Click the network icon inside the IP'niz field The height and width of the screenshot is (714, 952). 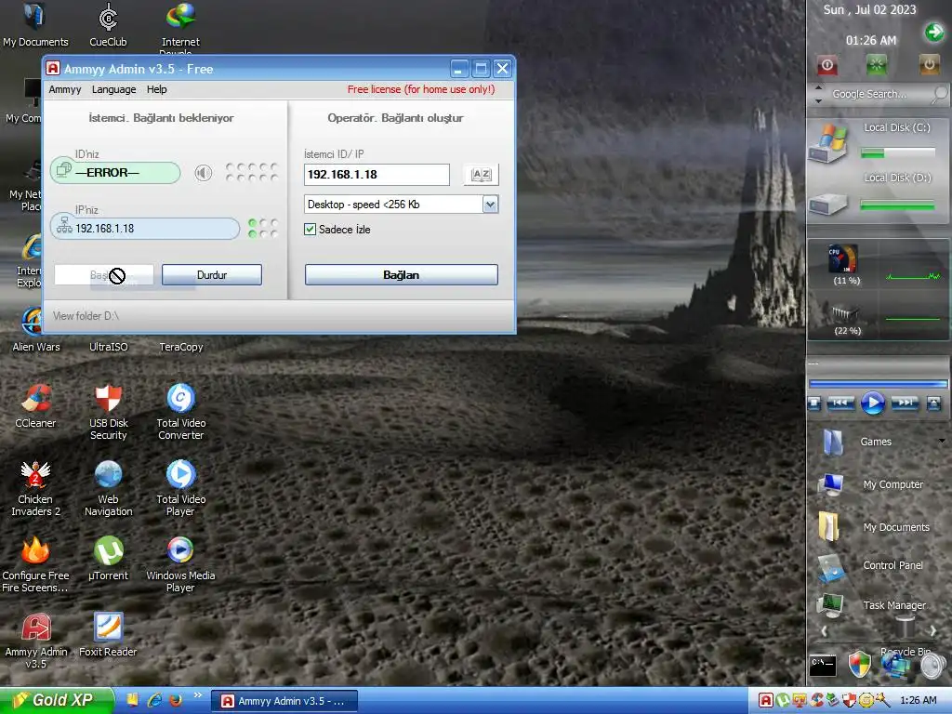click(x=64, y=226)
